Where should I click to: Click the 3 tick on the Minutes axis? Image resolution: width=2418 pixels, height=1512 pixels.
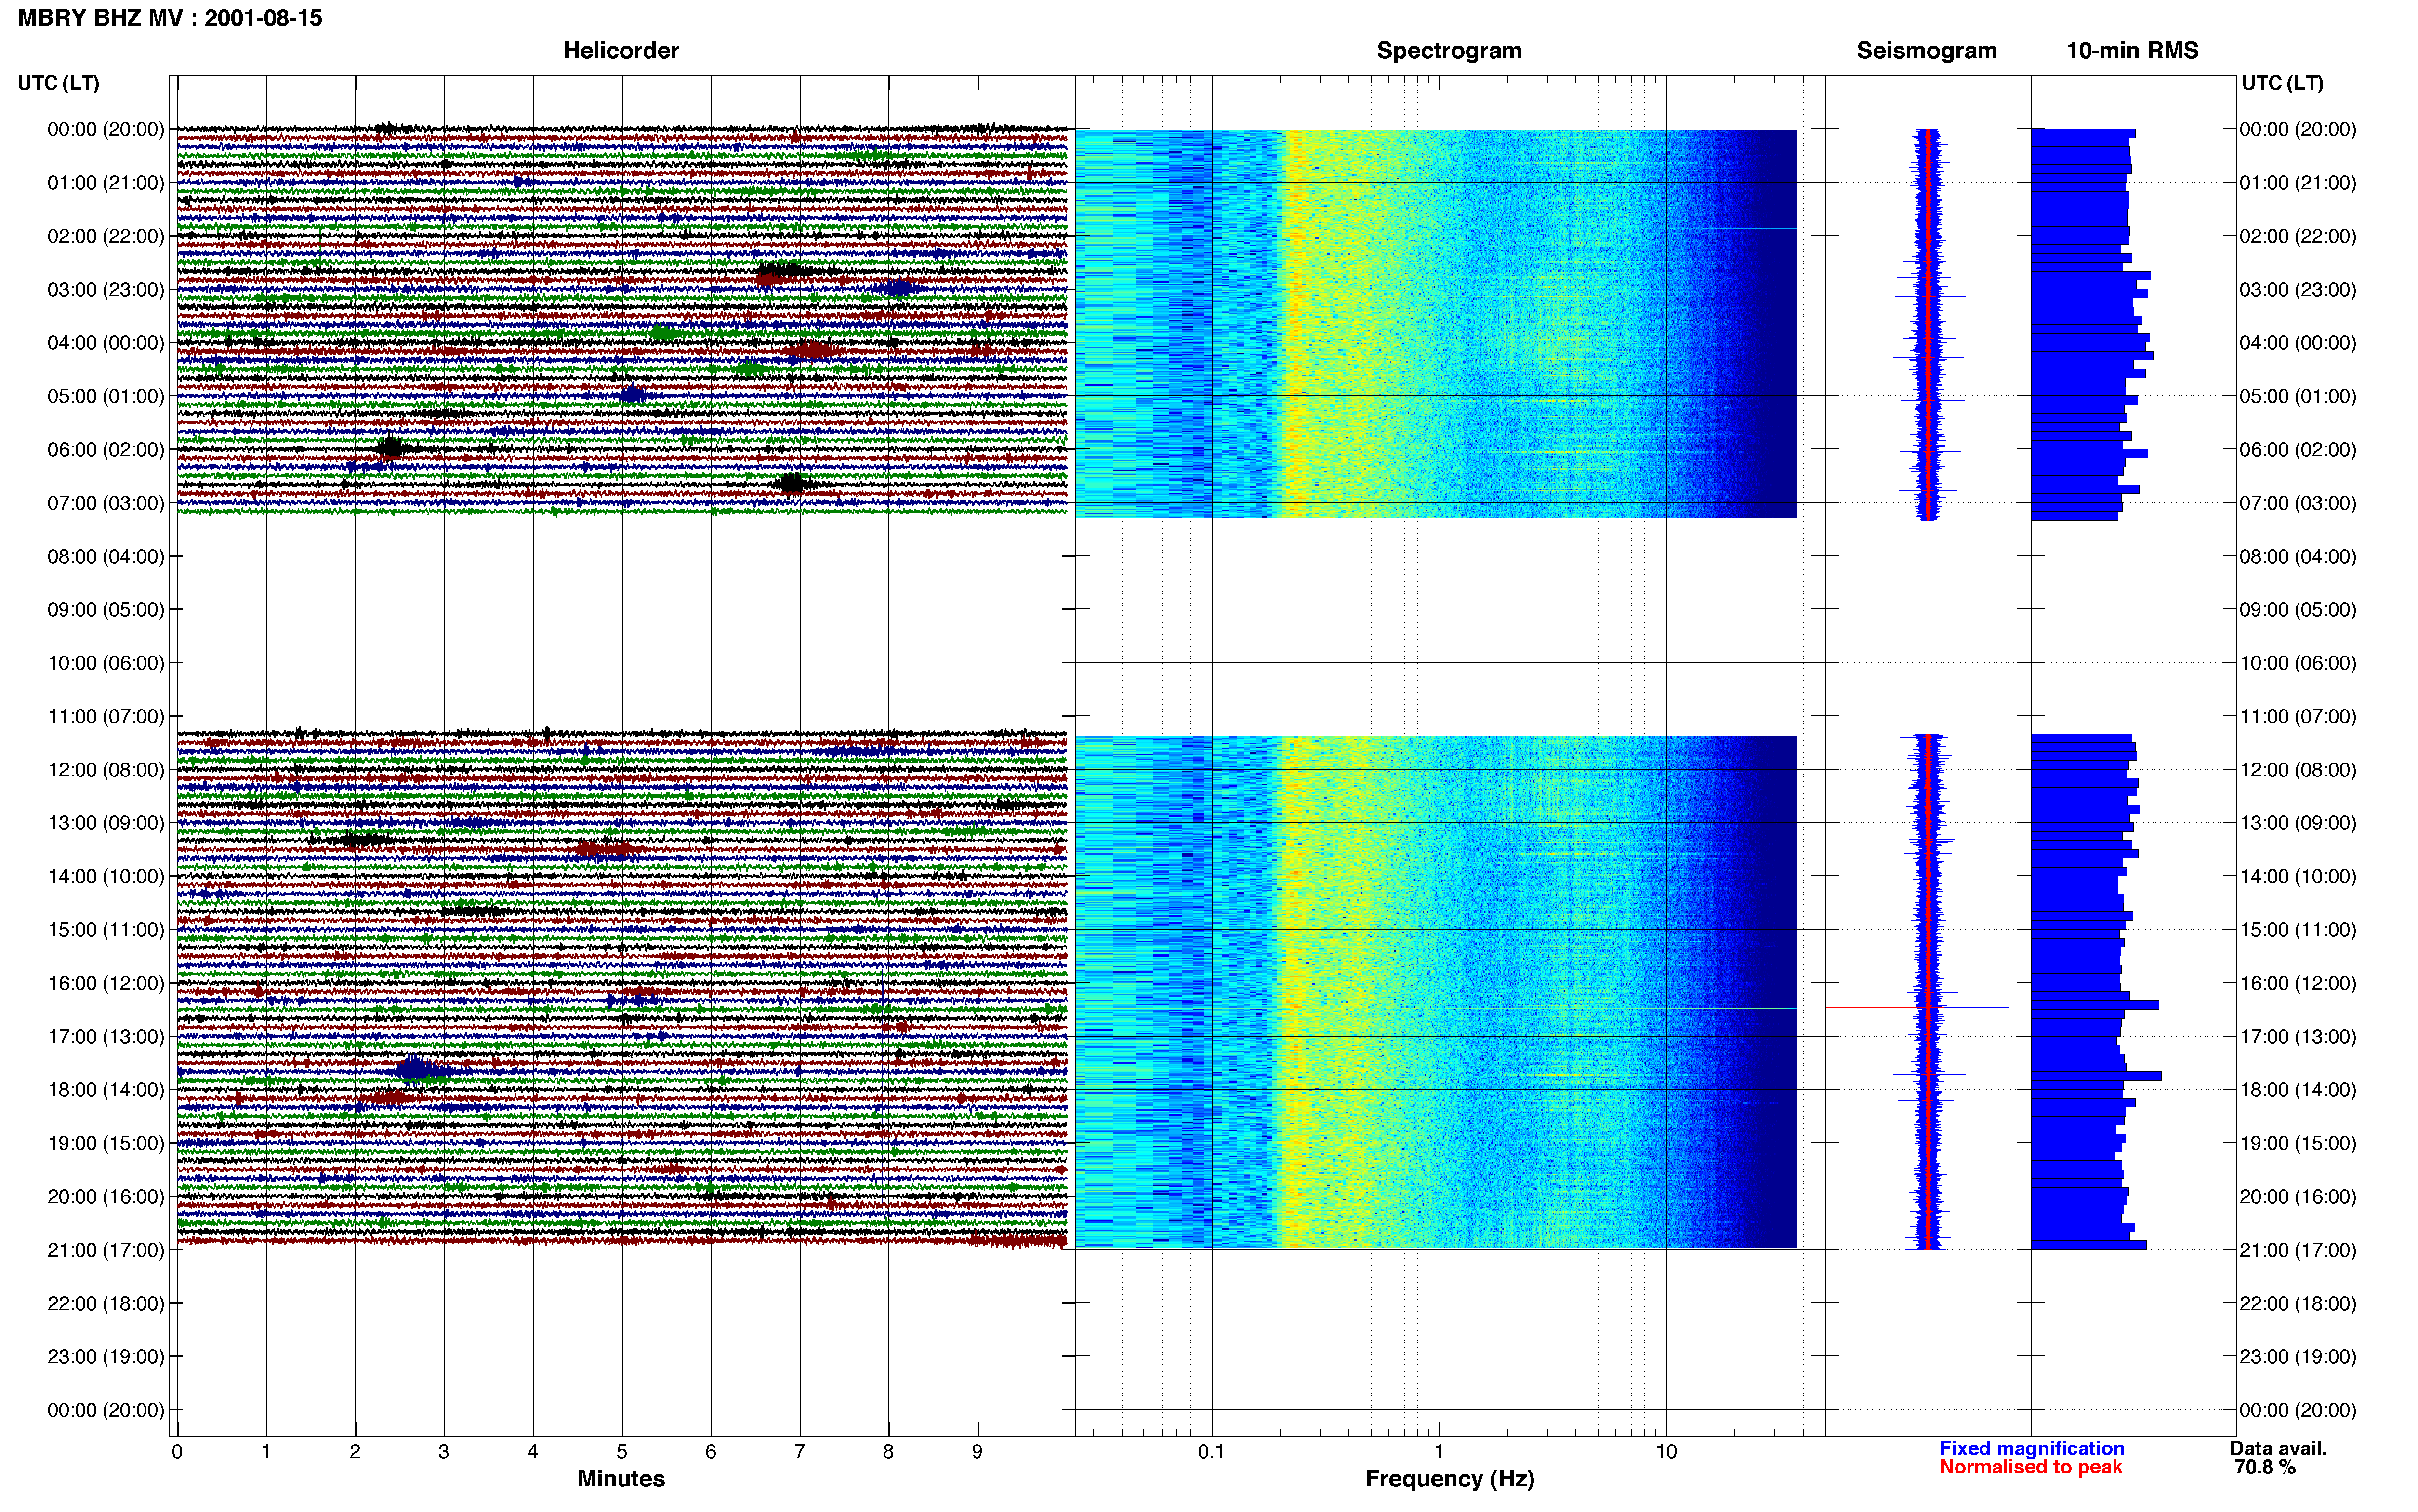point(444,1451)
